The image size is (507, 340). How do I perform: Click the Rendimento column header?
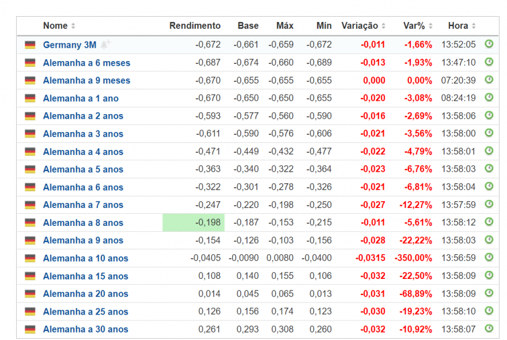click(x=195, y=26)
